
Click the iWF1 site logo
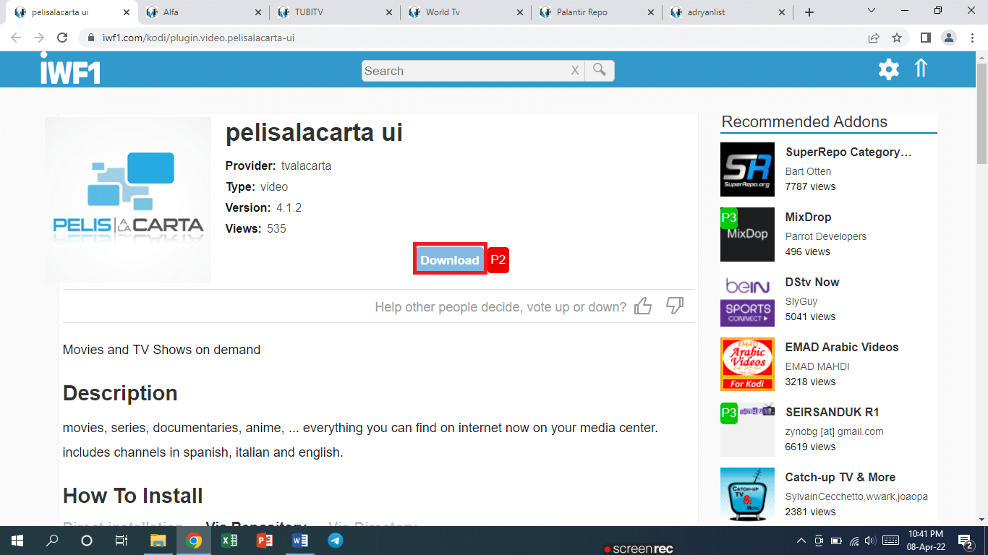[70, 69]
